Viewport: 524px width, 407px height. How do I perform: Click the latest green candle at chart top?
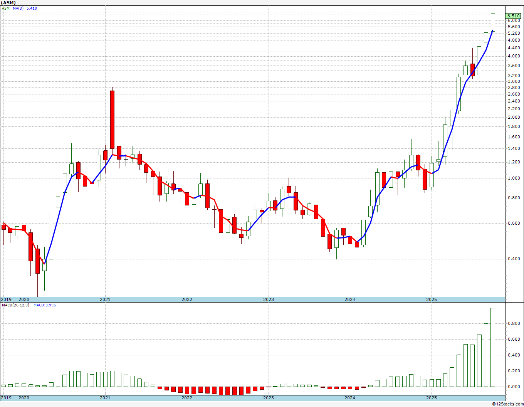point(493,22)
